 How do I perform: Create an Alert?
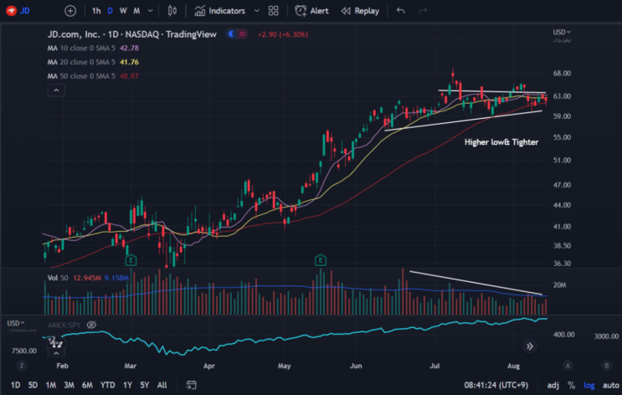coord(311,11)
